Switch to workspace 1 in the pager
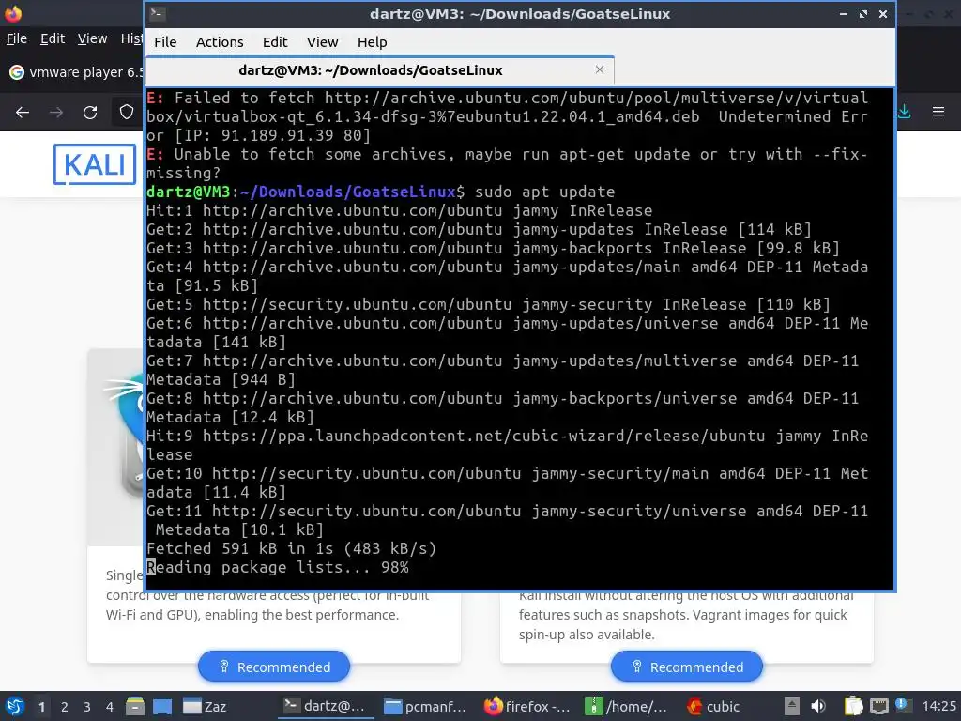The height and width of the screenshot is (721, 961). 41,707
